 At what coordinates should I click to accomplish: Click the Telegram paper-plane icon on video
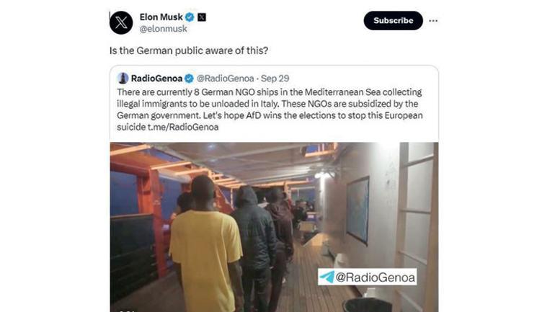[x=327, y=277]
